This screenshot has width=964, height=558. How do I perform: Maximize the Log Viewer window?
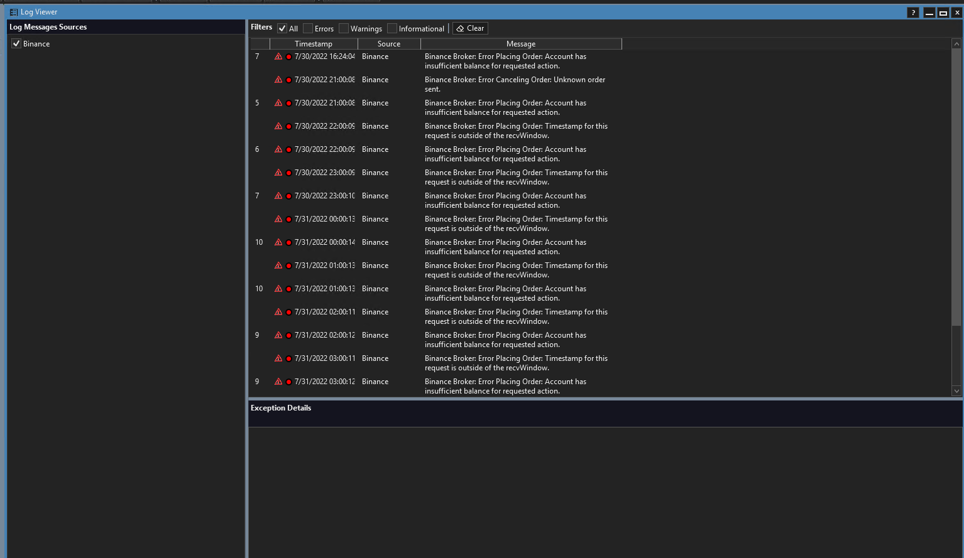943,13
